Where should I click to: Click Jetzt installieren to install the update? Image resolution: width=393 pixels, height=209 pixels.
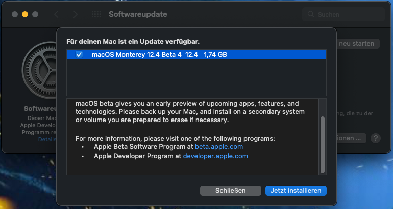pyautogui.click(x=296, y=190)
